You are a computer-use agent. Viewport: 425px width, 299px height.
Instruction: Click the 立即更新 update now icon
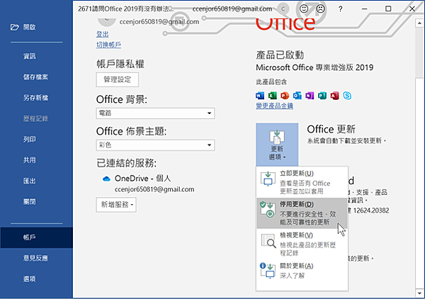[x=268, y=179]
